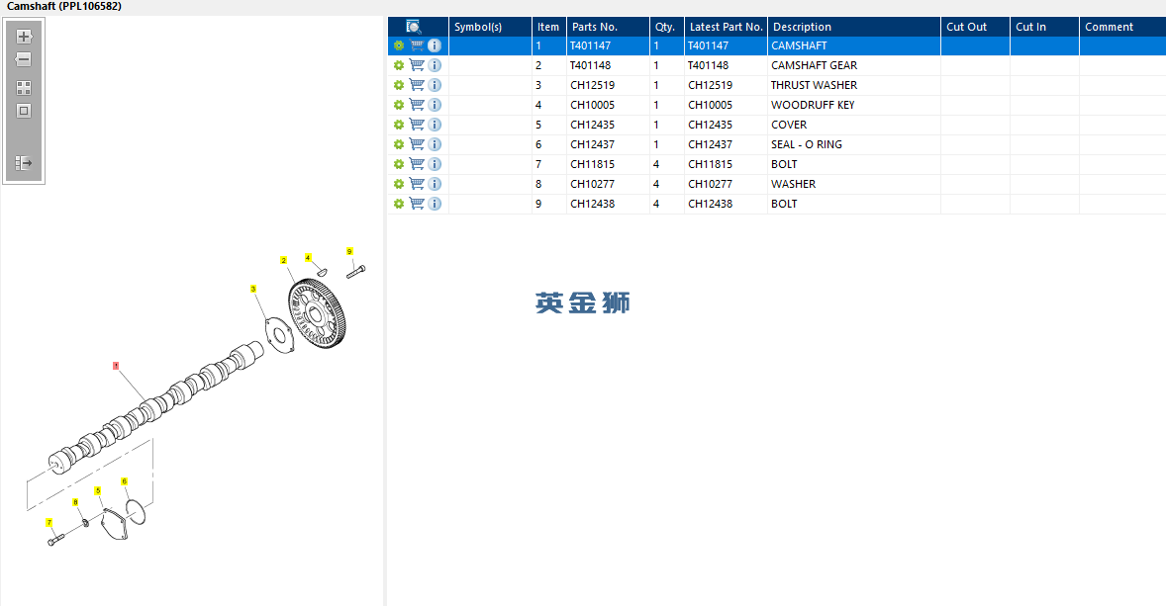This screenshot has height=606, width=1166.
Task: Add SEAL - O RING CH12437 to cart
Action: pyautogui.click(x=417, y=144)
